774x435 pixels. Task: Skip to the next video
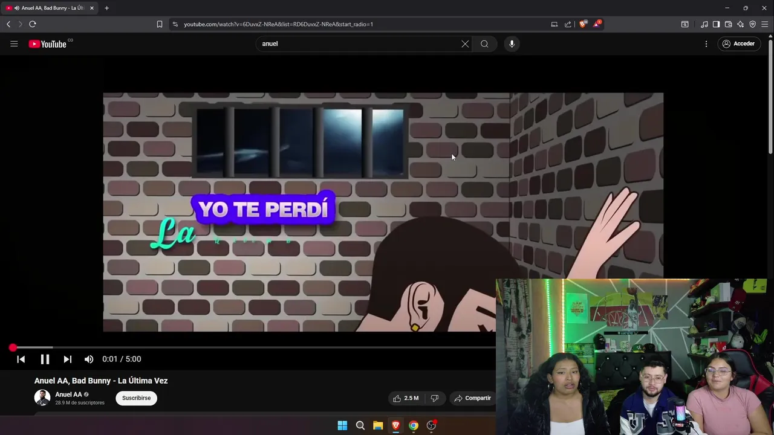click(x=67, y=359)
